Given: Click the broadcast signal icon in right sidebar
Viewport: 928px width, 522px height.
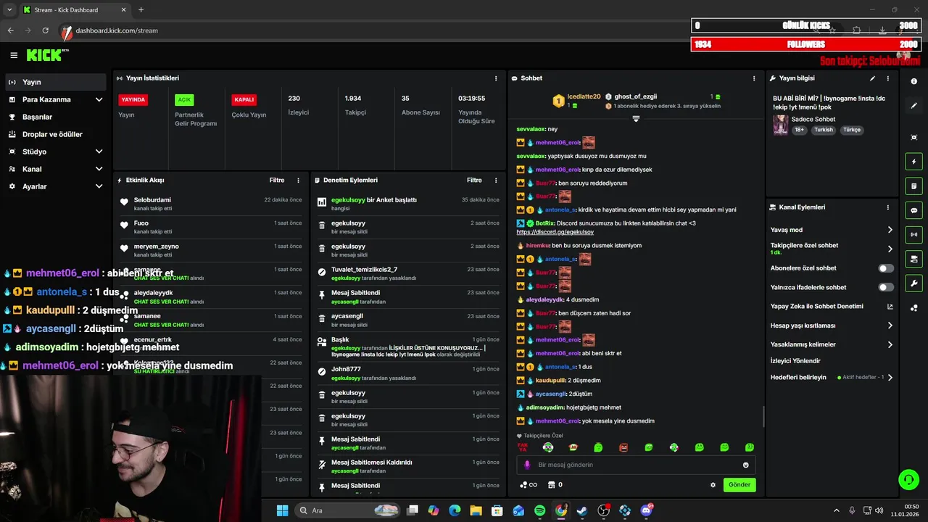Looking at the screenshot, I should click(x=913, y=234).
